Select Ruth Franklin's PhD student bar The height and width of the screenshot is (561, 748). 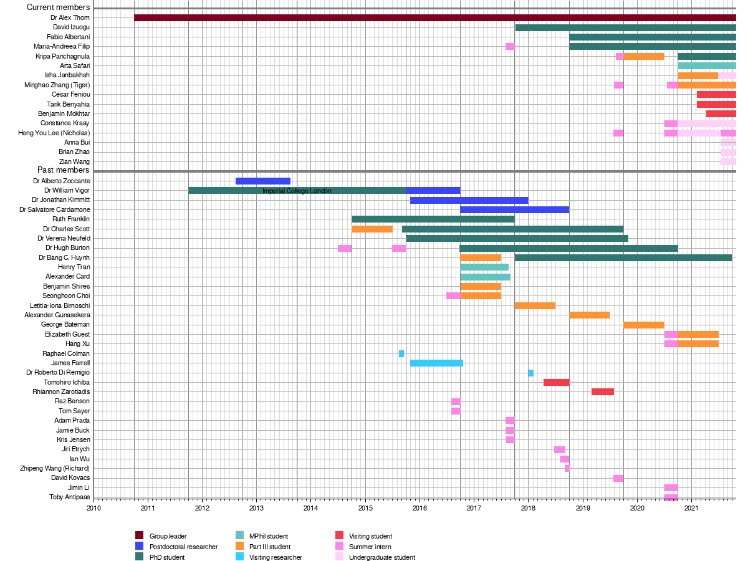(433, 219)
